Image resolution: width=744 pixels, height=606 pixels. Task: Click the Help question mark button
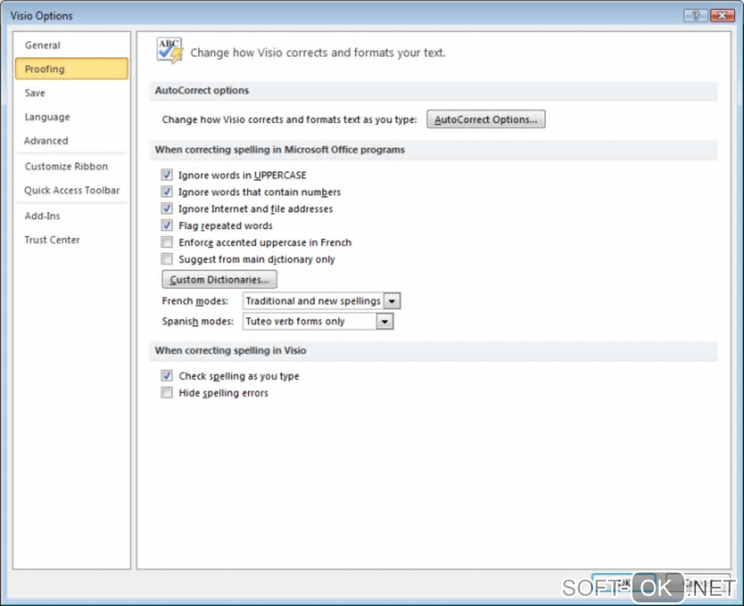click(x=696, y=15)
